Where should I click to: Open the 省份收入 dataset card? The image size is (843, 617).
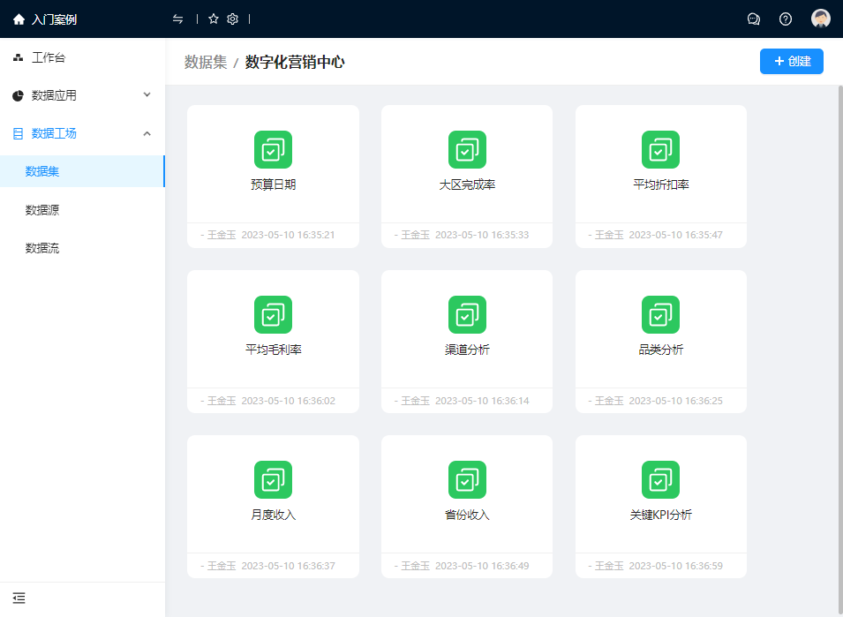pyautogui.click(x=467, y=506)
